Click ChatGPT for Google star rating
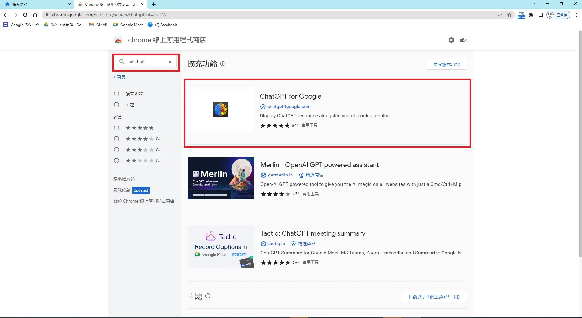Screen dimensions: 582x318 [275, 126]
